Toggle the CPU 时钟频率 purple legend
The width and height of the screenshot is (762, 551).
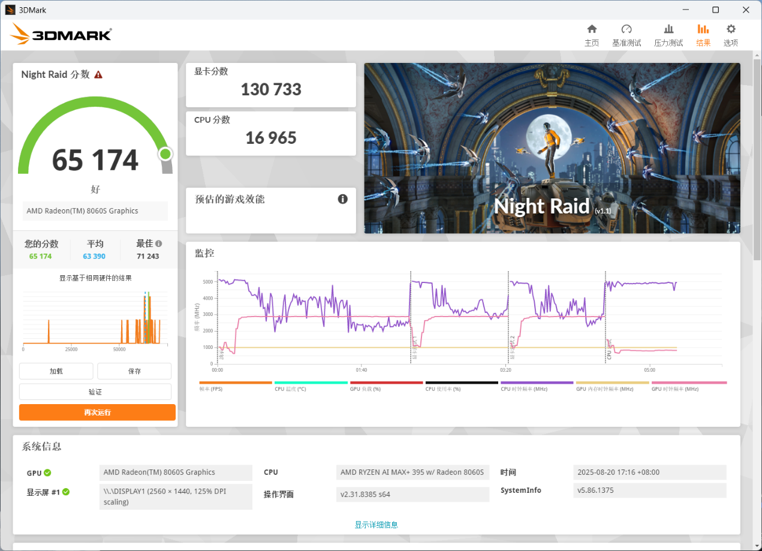tap(537, 383)
